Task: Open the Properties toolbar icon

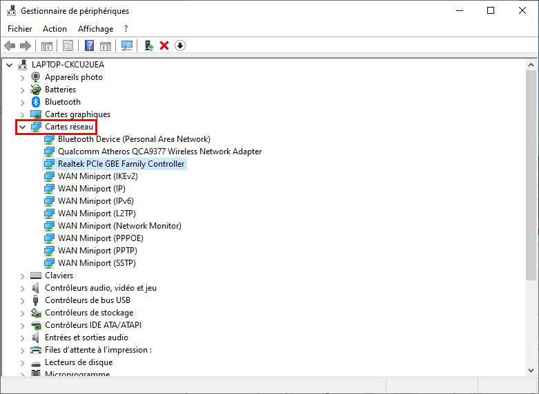Action: click(x=68, y=45)
